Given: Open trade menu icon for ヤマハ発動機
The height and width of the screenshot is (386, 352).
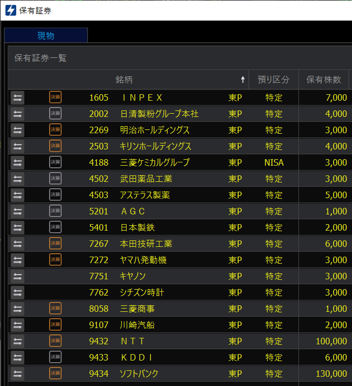Looking at the screenshot, I should click(x=17, y=260).
